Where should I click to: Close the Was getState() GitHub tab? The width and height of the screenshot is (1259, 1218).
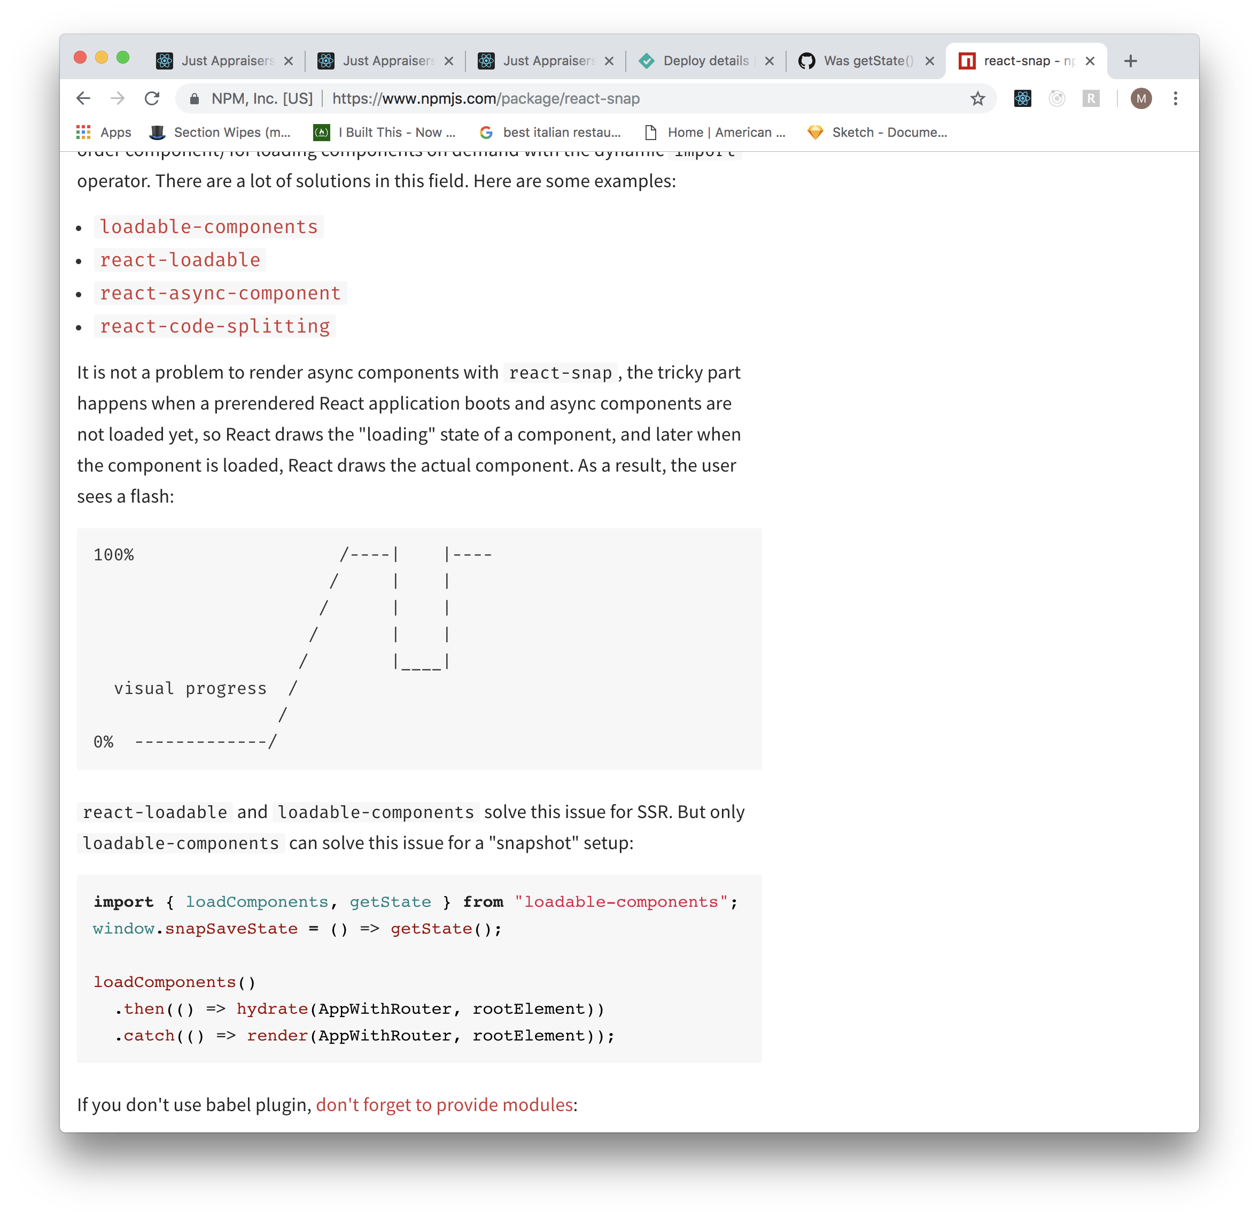click(x=929, y=61)
